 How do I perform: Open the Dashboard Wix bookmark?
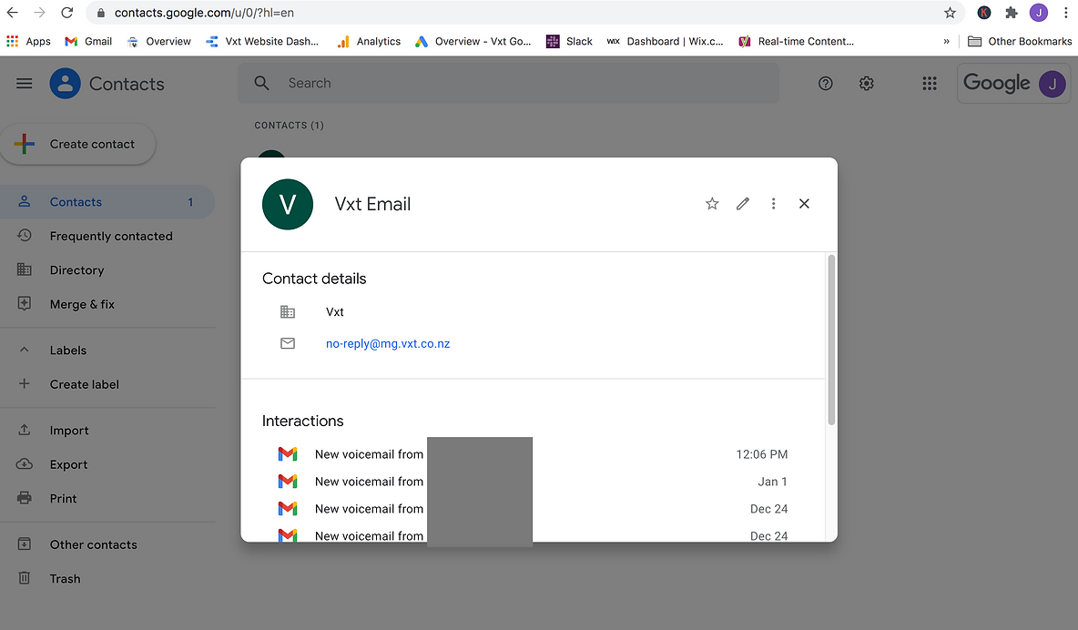click(665, 41)
